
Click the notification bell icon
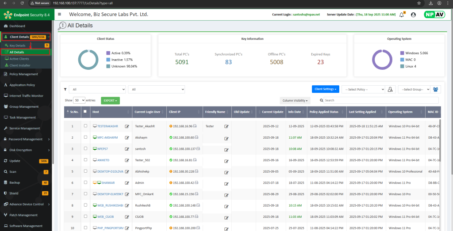coord(402,15)
